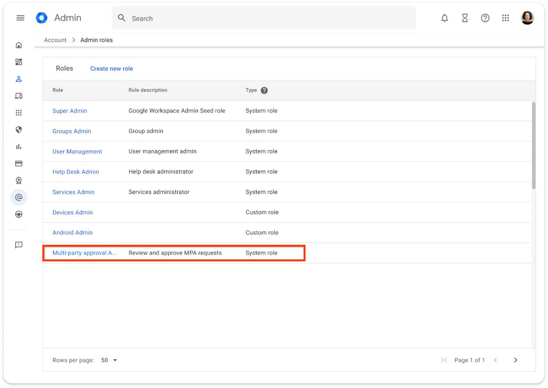548x388 pixels.
Task: Click the Roles heading
Action: pos(64,68)
